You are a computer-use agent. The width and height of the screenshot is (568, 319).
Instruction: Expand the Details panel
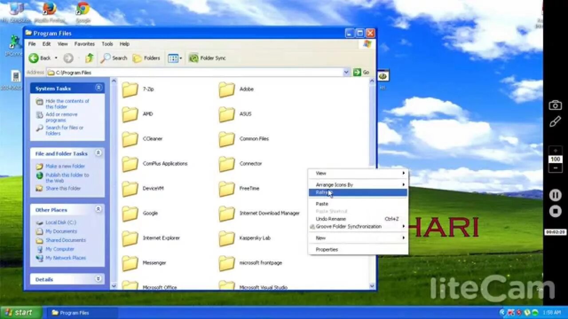click(x=99, y=279)
